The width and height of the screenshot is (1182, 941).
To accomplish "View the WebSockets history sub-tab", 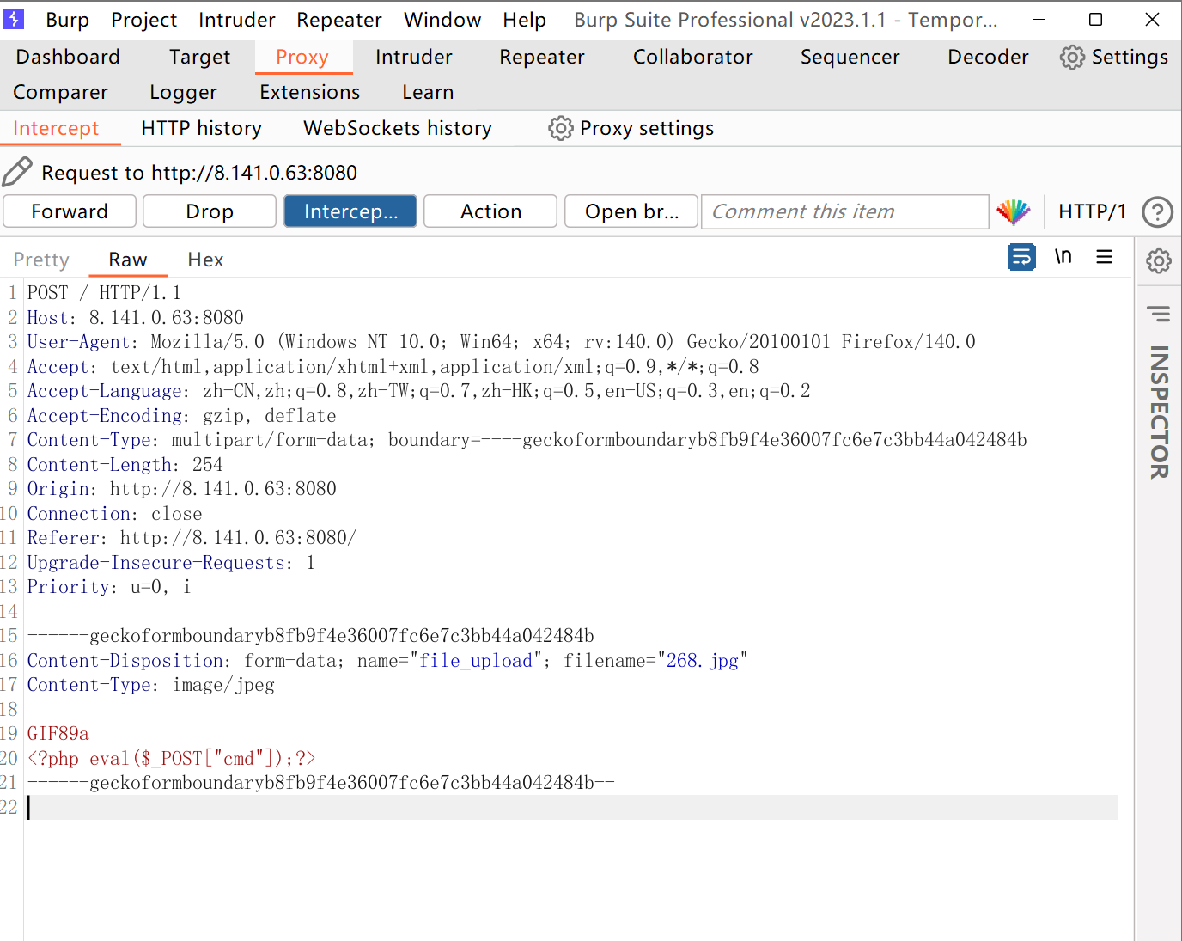I will pos(397,128).
